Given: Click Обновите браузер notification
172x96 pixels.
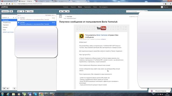Looking at the screenshot, I should [159, 91].
